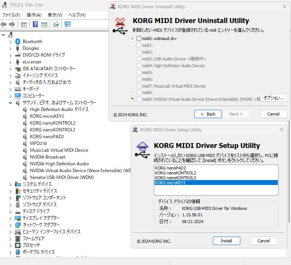Click Cancel in the Setup Utility
Screen dimensions: 291x265
point(264,241)
